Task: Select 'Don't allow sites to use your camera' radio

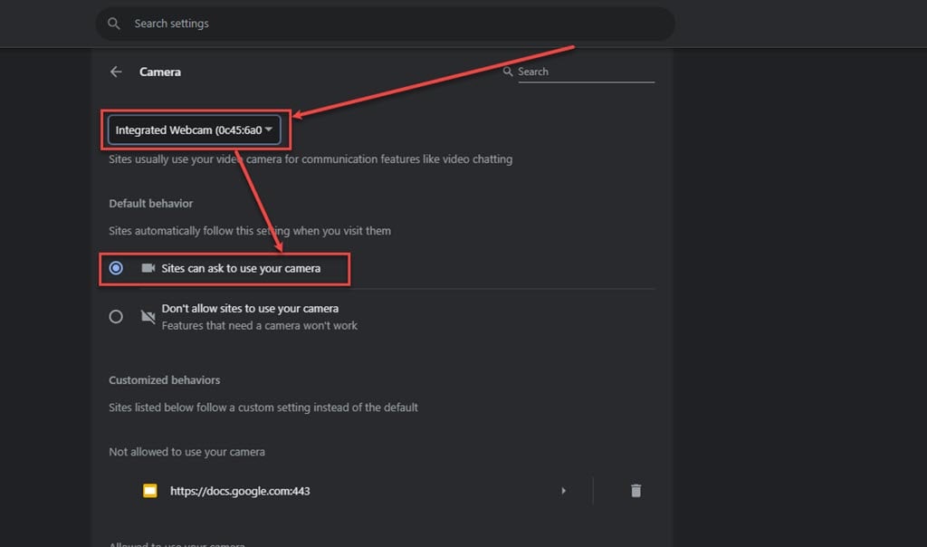Action: coord(116,317)
